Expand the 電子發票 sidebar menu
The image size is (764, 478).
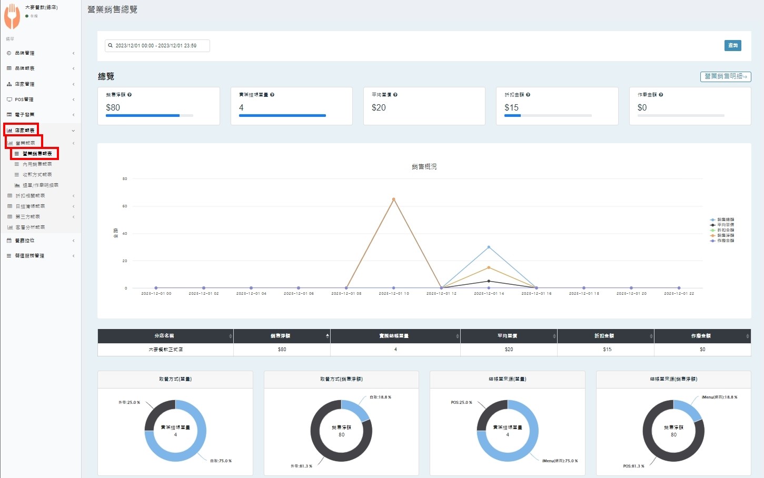[25, 115]
